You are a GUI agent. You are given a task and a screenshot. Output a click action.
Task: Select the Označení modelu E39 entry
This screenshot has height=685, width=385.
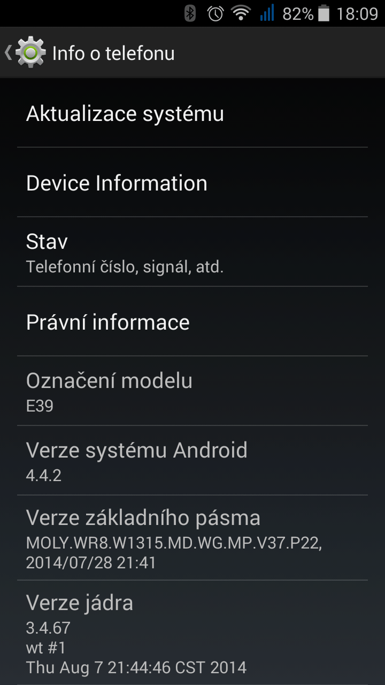(x=192, y=391)
